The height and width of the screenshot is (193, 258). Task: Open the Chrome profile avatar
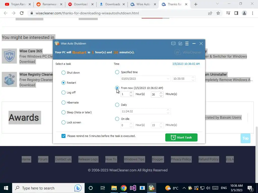pos(244,13)
